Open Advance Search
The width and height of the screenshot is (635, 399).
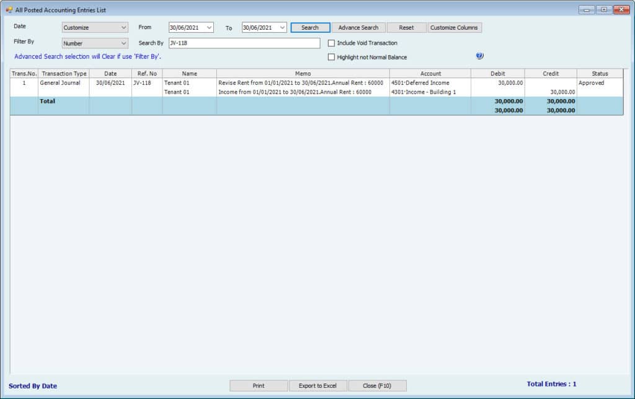pyautogui.click(x=358, y=27)
